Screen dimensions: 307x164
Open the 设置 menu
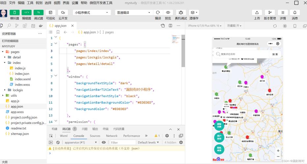point(75,3)
